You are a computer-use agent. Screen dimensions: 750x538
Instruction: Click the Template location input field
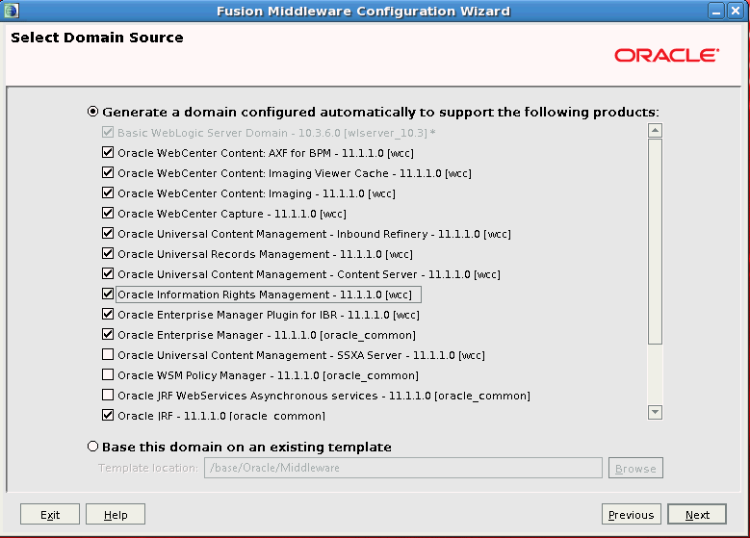pos(403,468)
